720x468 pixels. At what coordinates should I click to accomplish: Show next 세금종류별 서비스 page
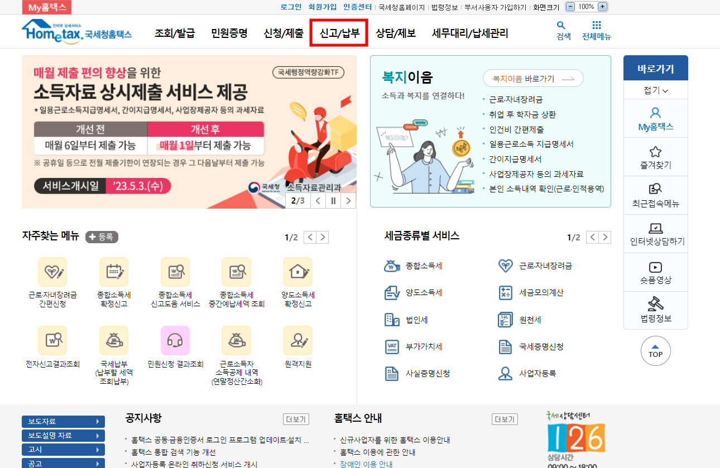click(605, 237)
